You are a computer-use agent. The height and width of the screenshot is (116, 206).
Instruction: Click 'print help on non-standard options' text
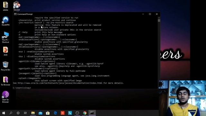(x=55, y=34)
